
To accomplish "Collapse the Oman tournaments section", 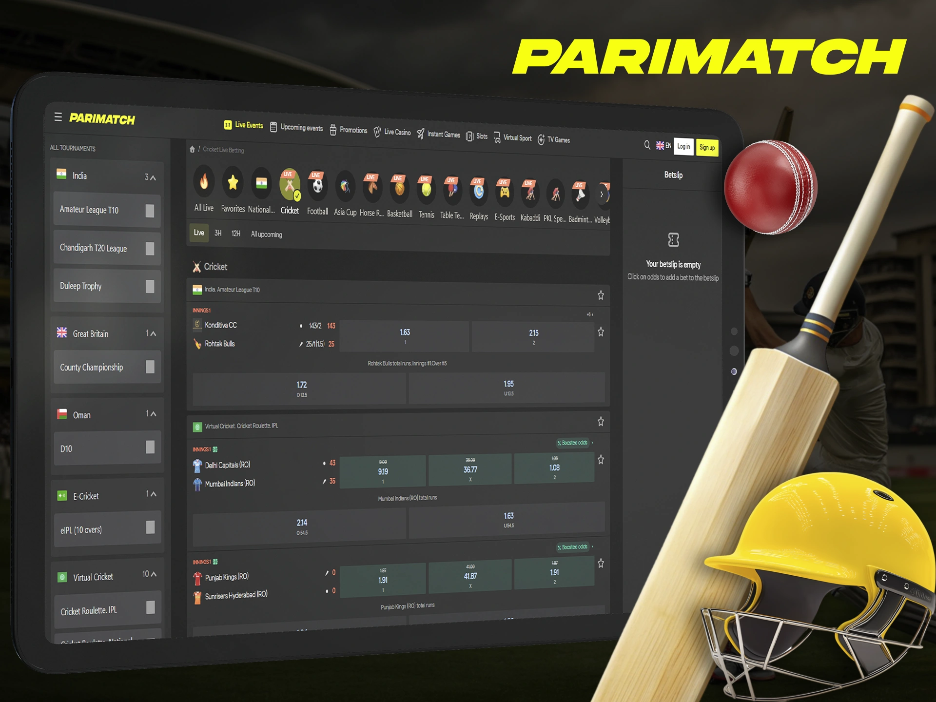I will (x=154, y=413).
